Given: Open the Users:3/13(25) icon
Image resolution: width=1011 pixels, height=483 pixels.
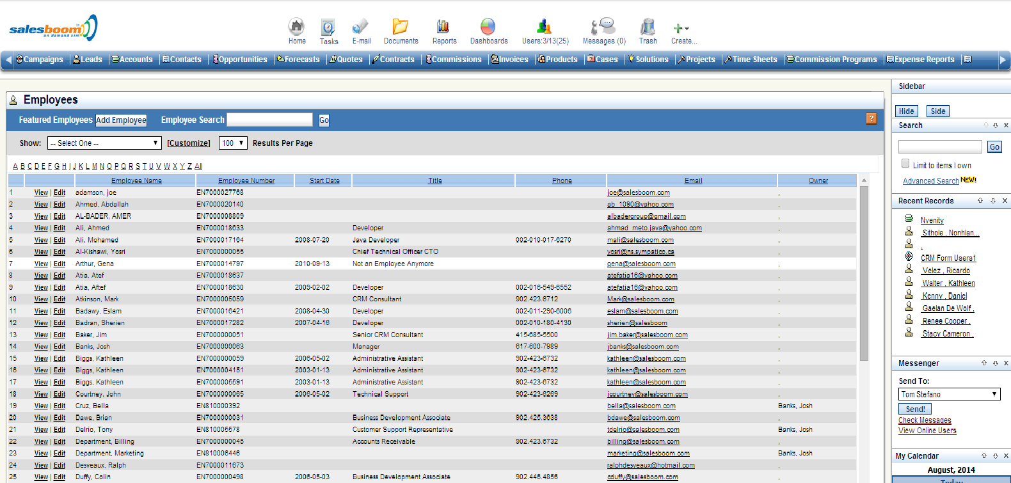Looking at the screenshot, I should tap(545, 27).
